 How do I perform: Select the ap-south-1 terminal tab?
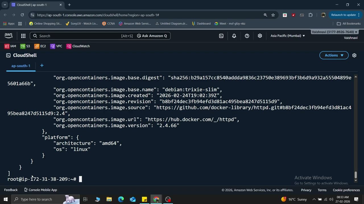click(x=21, y=66)
